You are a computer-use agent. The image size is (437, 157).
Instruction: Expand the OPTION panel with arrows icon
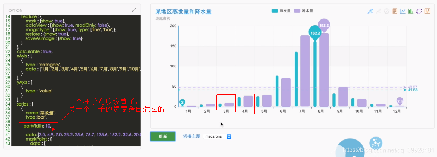pyautogui.click(x=134, y=10)
